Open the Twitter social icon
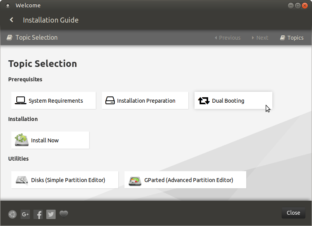Image resolution: width=312 pixels, height=226 pixels. click(51, 214)
